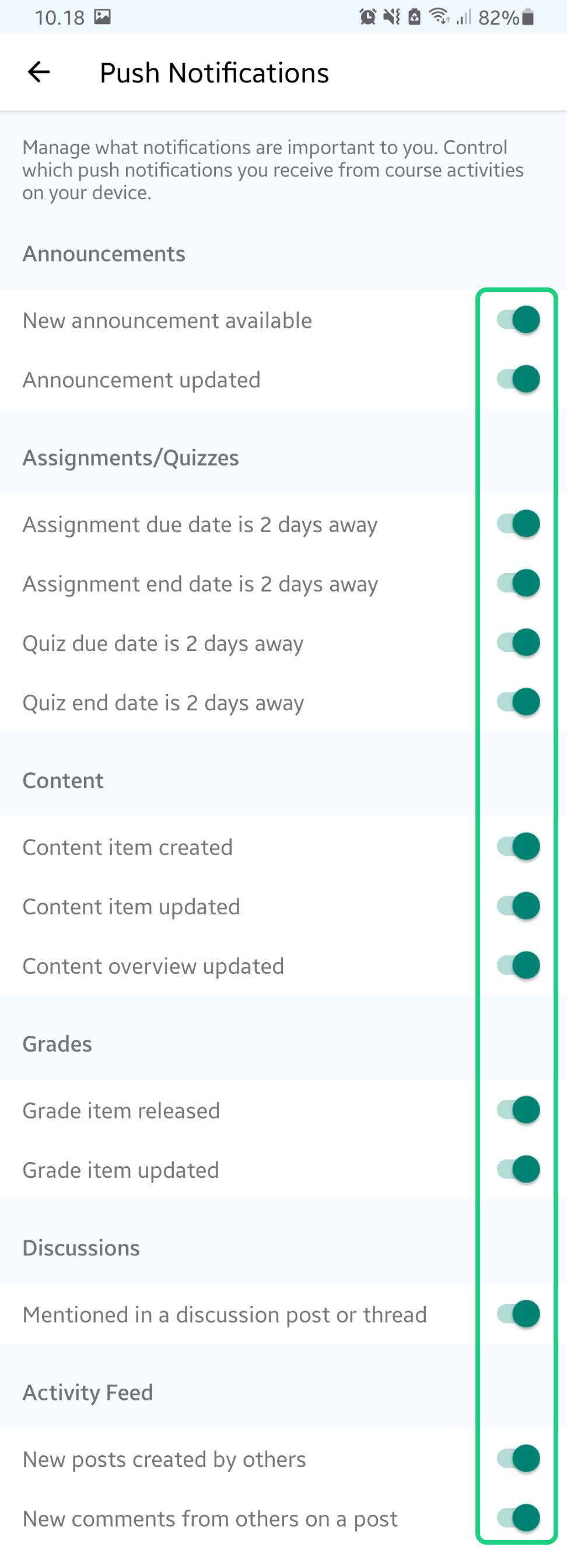Screen dimensions: 567x1547
Task: Disable Quiz due date notification
Action: coord(519,643)
